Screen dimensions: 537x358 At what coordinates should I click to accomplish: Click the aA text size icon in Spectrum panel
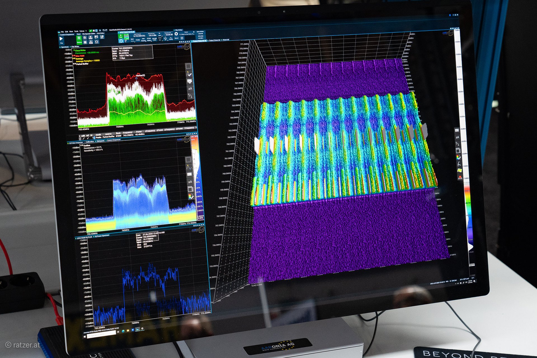point(190,88)
